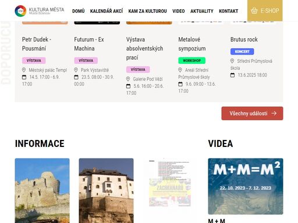Click the INFORMACE heading
This screenshot has height=223, width=298.
40,143
